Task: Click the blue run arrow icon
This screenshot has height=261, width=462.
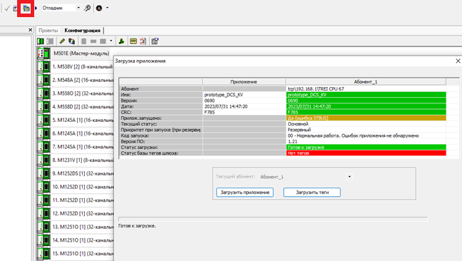Action: click(36, 9)
